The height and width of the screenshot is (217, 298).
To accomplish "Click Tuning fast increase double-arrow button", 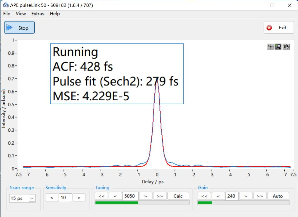I will coord(160,196).
